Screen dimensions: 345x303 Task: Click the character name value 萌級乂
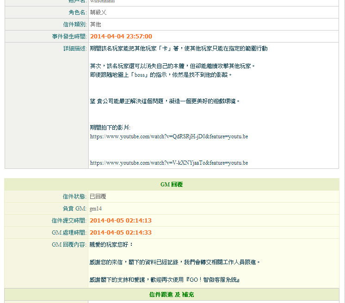tap(98, 12)
